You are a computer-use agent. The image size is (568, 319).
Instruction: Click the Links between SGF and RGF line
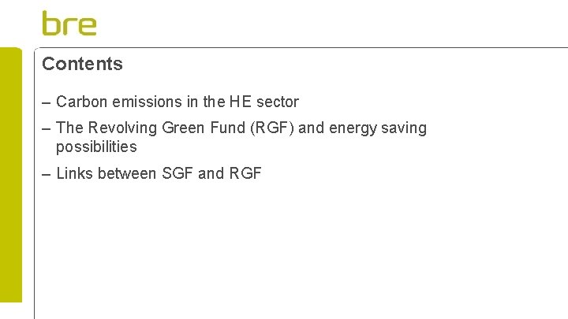point(159,173)
